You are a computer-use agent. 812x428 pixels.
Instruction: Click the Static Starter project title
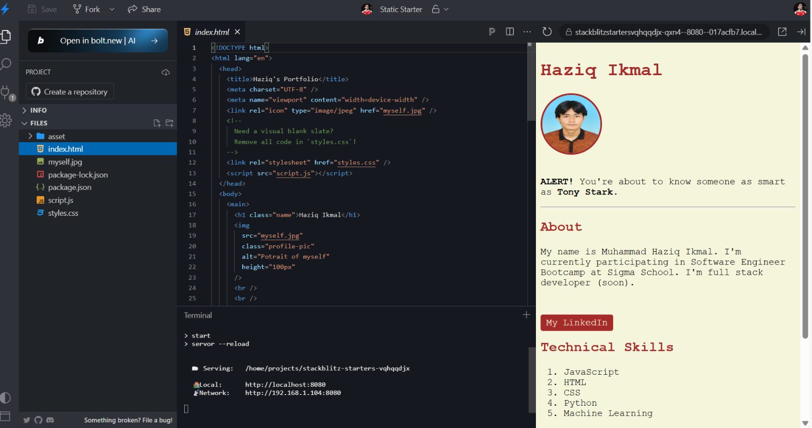click(401, 9)
